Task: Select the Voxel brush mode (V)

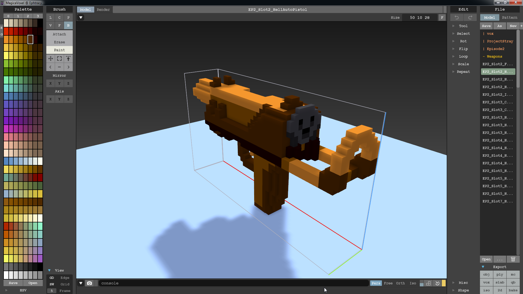Action: [x=50, y=25]
